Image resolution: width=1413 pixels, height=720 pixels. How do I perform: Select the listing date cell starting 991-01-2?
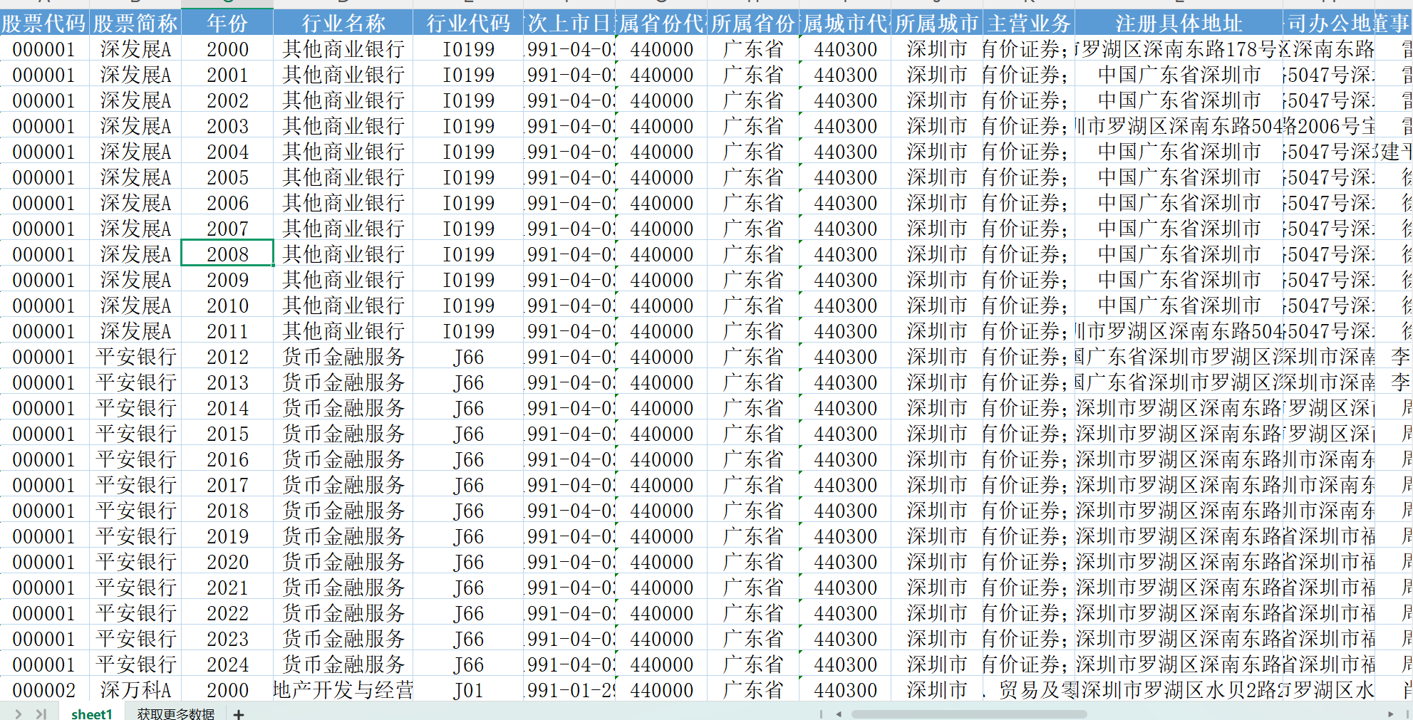pyautogui.click(x=569, y=690)
